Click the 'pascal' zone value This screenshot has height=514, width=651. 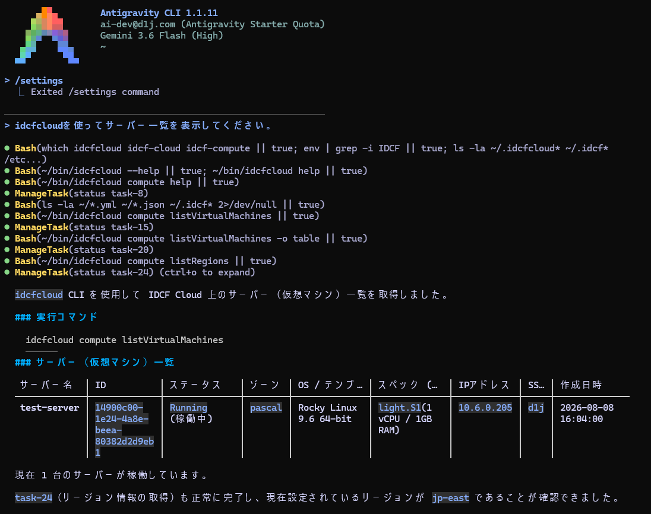coord(266,407)
